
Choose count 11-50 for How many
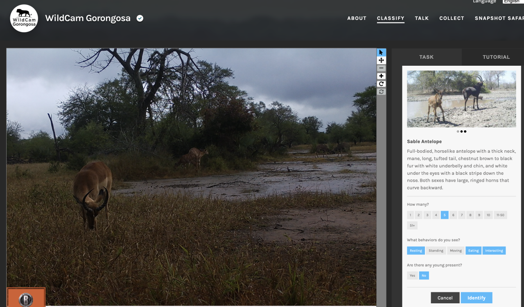pyautogui.click(x=500, y=215)
